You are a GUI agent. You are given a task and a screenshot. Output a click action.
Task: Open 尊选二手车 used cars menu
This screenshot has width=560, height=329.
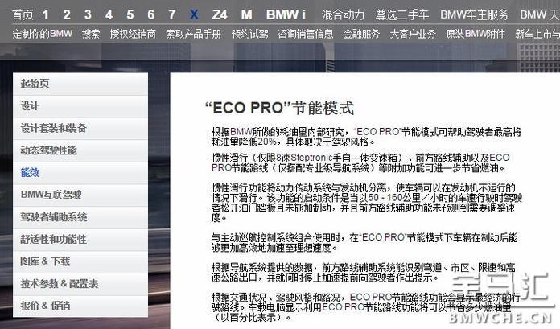(402, 14)
